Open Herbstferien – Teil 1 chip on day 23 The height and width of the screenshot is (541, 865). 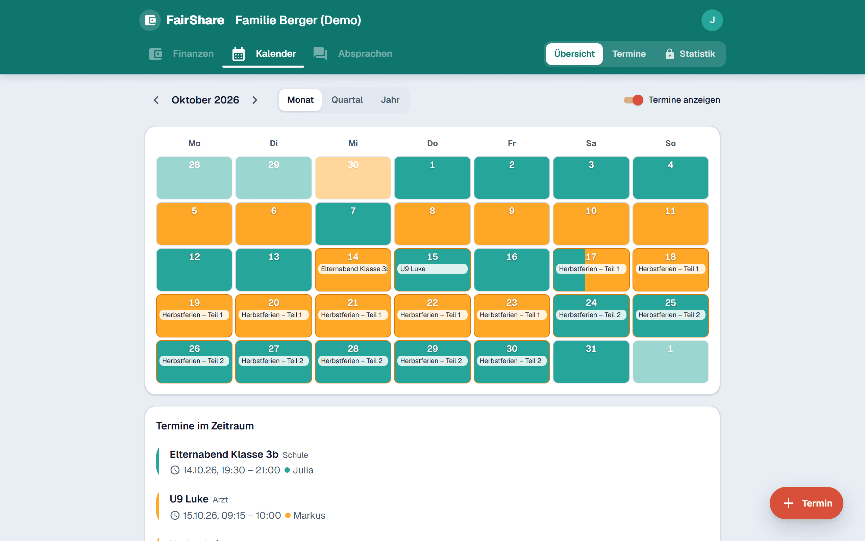(512, 315)
